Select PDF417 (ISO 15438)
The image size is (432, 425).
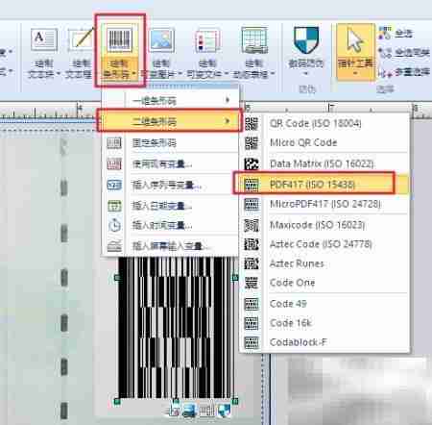[x=322, y=184]
